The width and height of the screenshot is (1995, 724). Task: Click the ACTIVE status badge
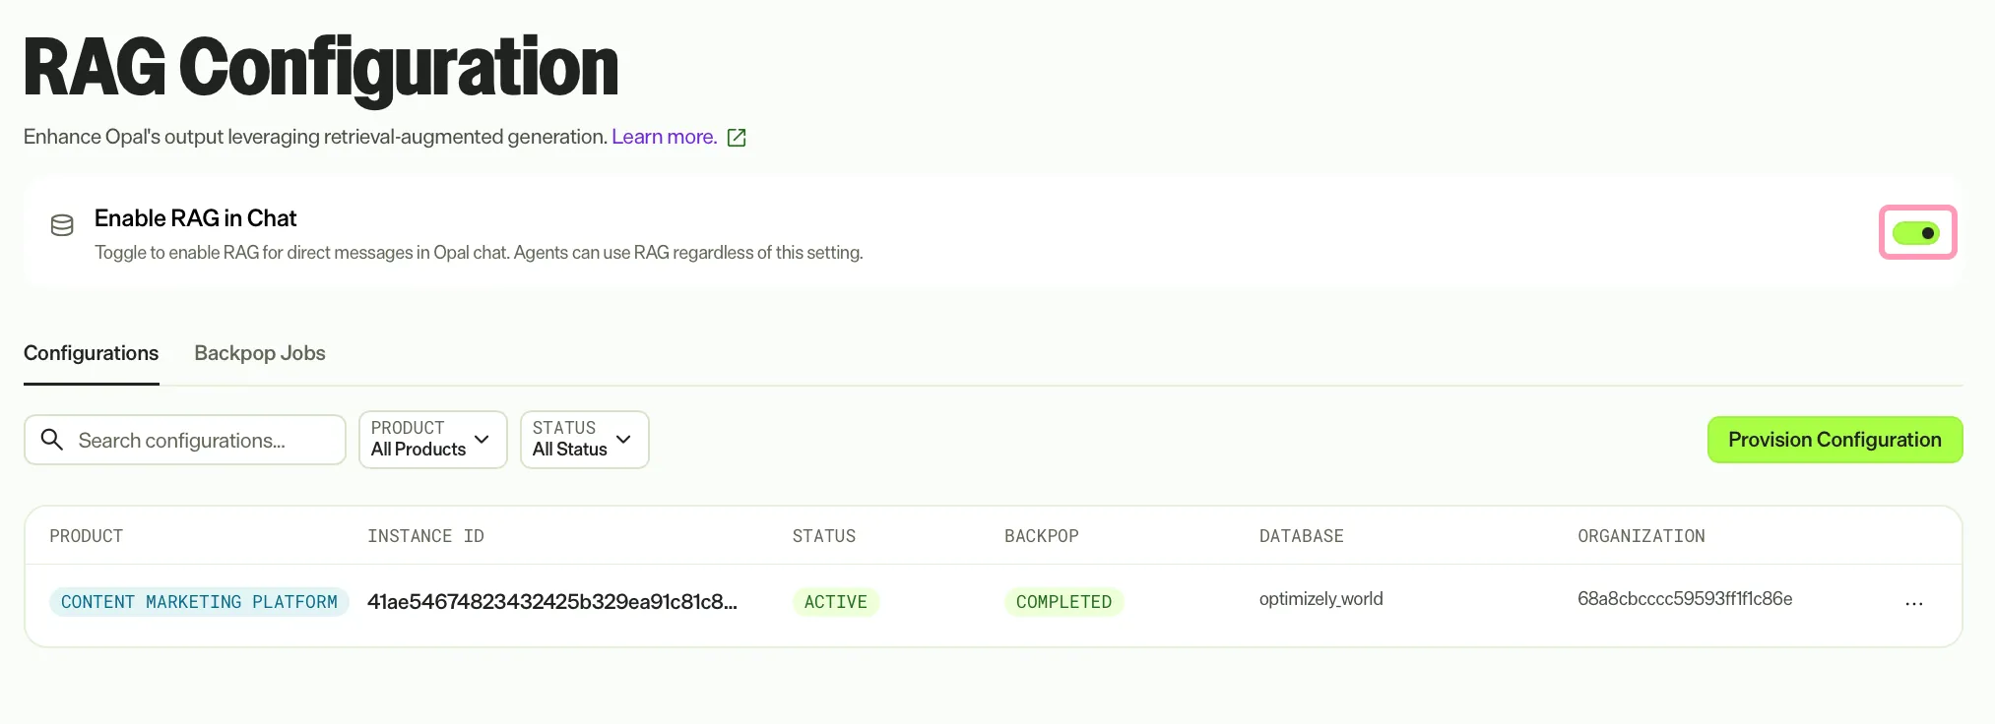[x=836, y=602]
